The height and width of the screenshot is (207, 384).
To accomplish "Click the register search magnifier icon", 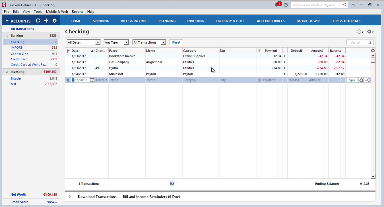I will (x=369, y=42).
